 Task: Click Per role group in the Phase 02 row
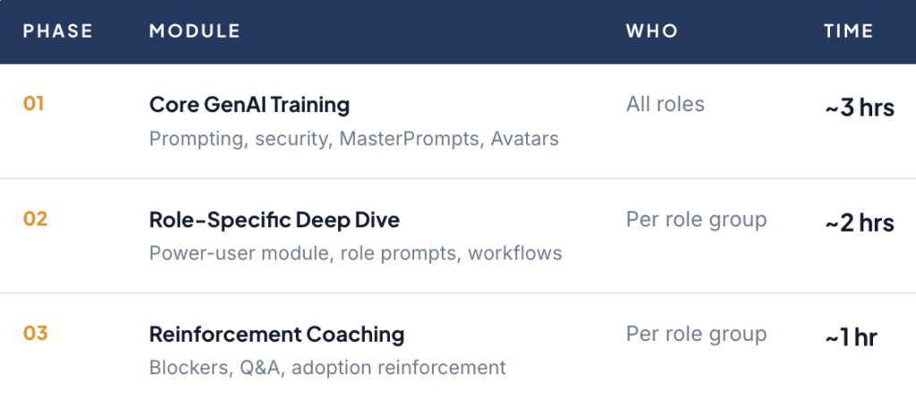pyautogui.click(x=696, y=219)
